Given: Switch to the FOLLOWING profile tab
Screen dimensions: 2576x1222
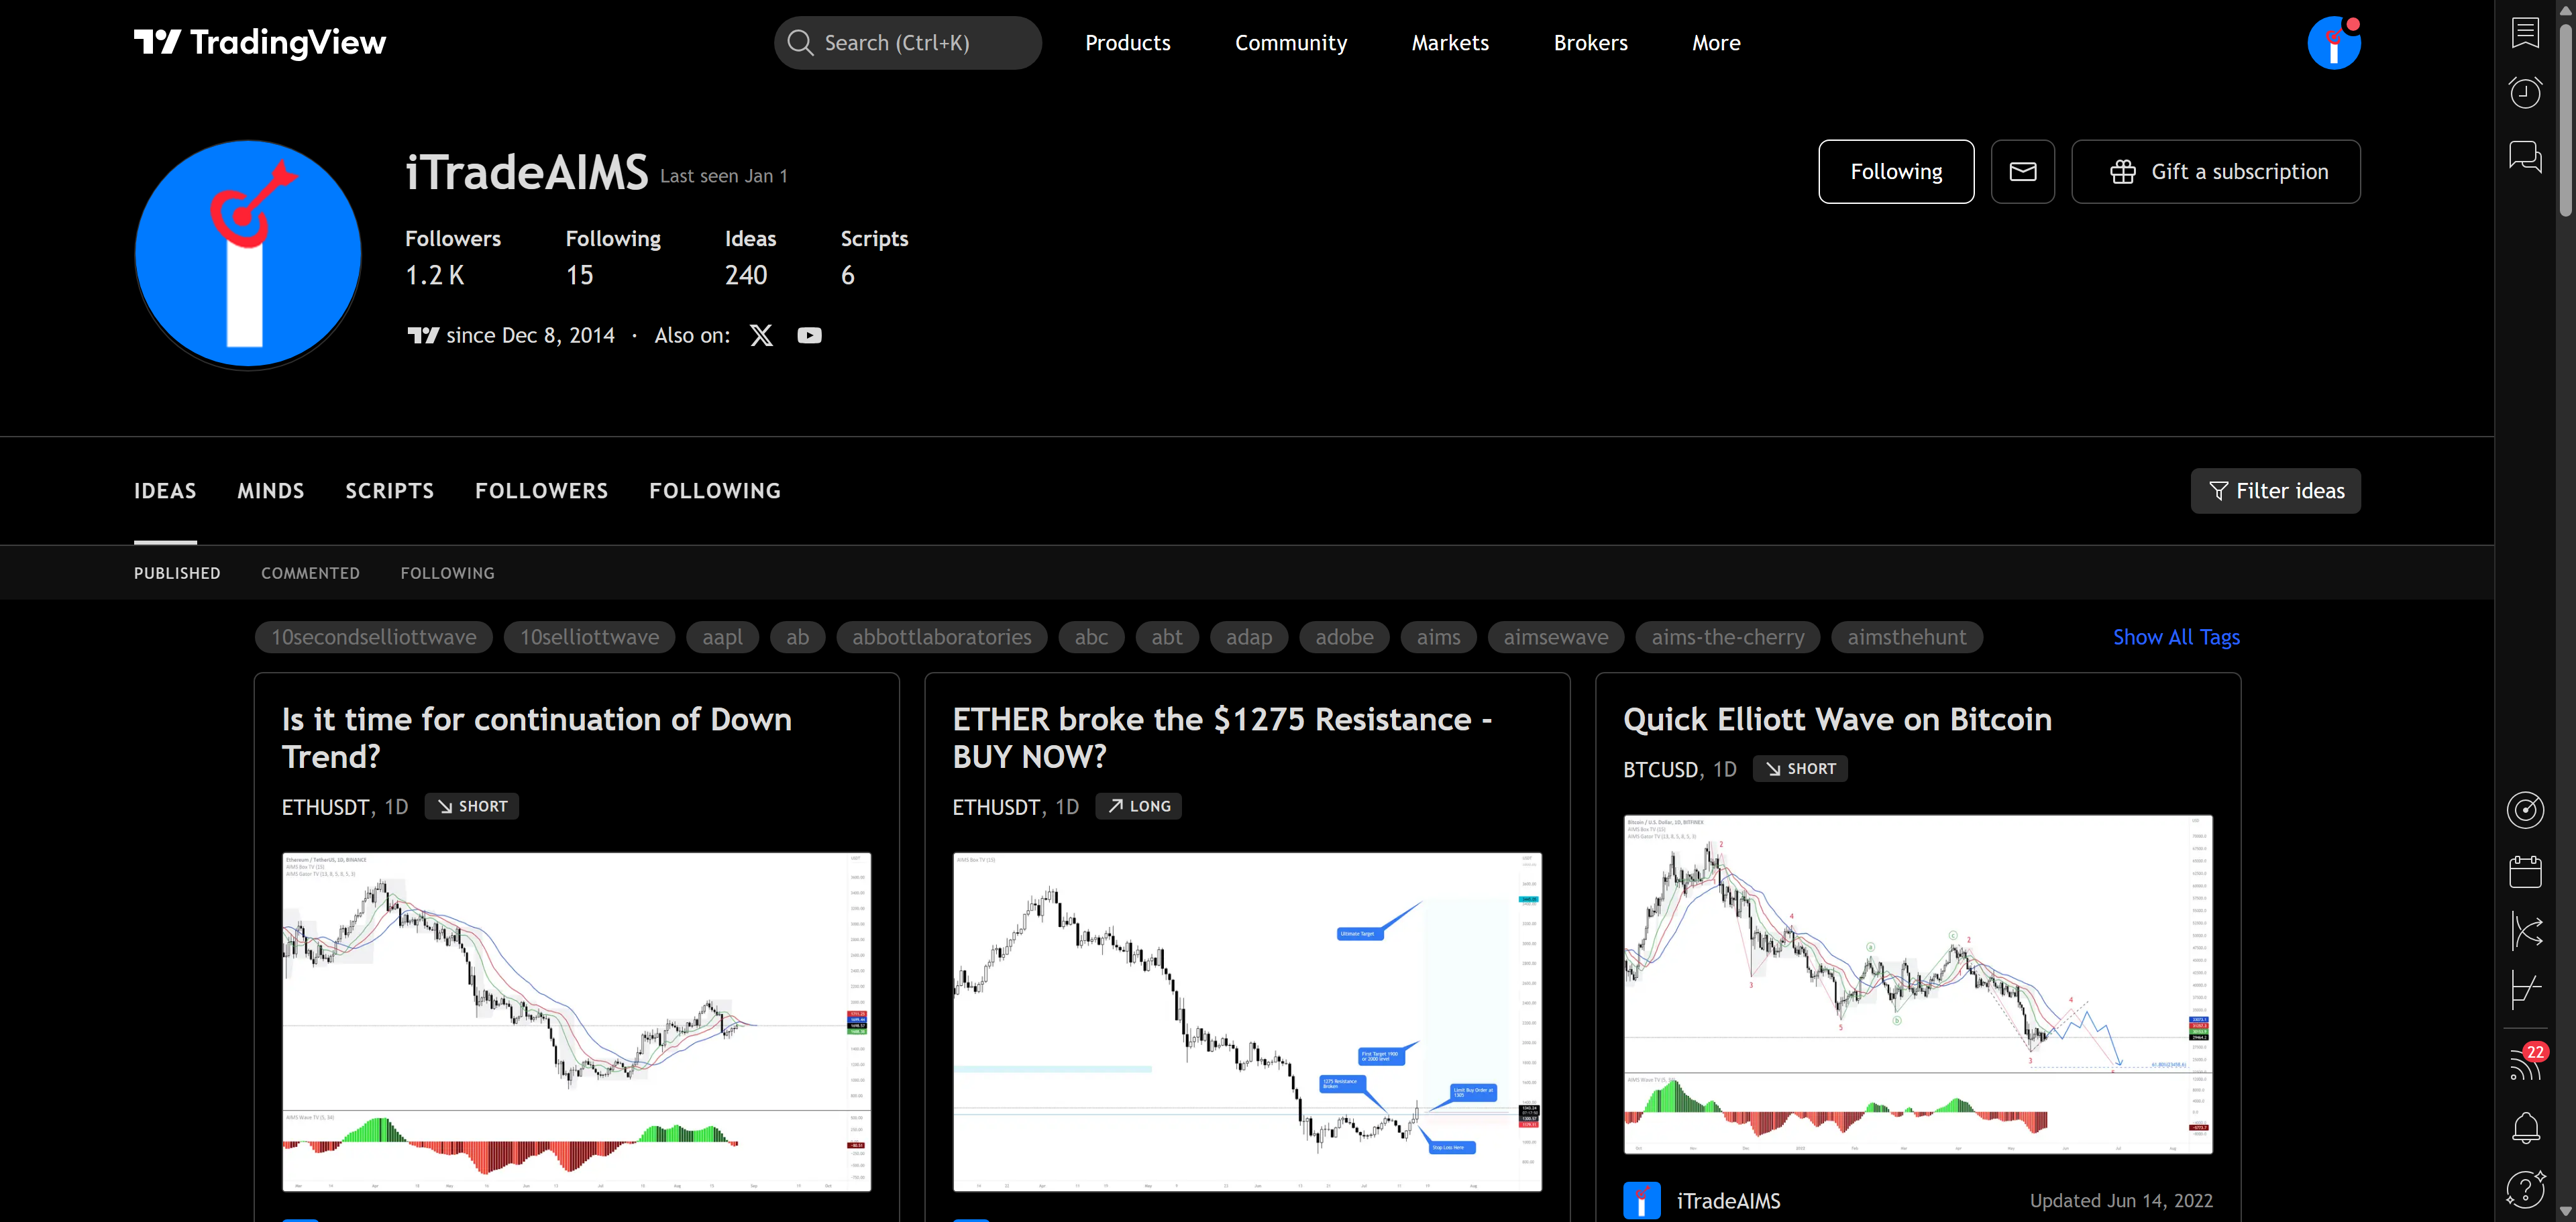Looking at the screenshot, I should click(x=715, y=491).
